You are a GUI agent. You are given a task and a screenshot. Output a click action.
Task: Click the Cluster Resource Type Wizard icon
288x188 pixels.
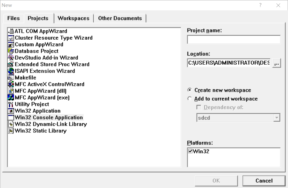[11, 38]
